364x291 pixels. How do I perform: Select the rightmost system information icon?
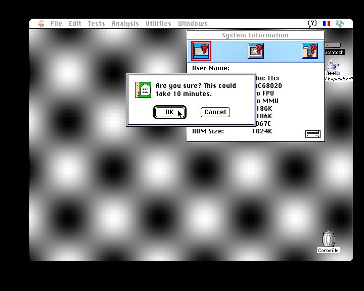[309, 51]
